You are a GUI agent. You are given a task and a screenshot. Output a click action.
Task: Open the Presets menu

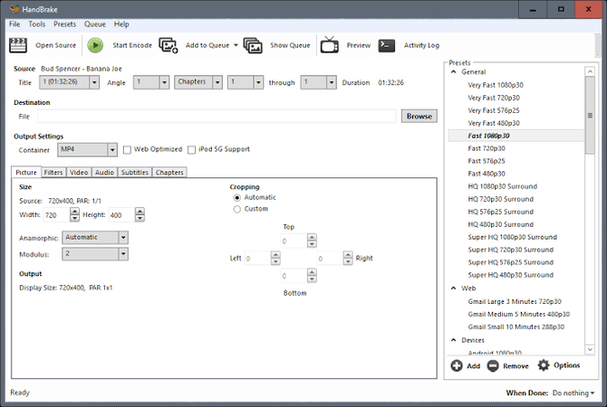(x=64, y=24)
